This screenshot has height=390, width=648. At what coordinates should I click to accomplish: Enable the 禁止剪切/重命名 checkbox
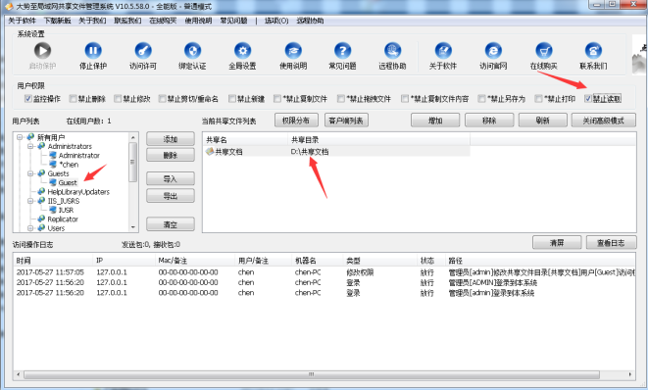163,98
